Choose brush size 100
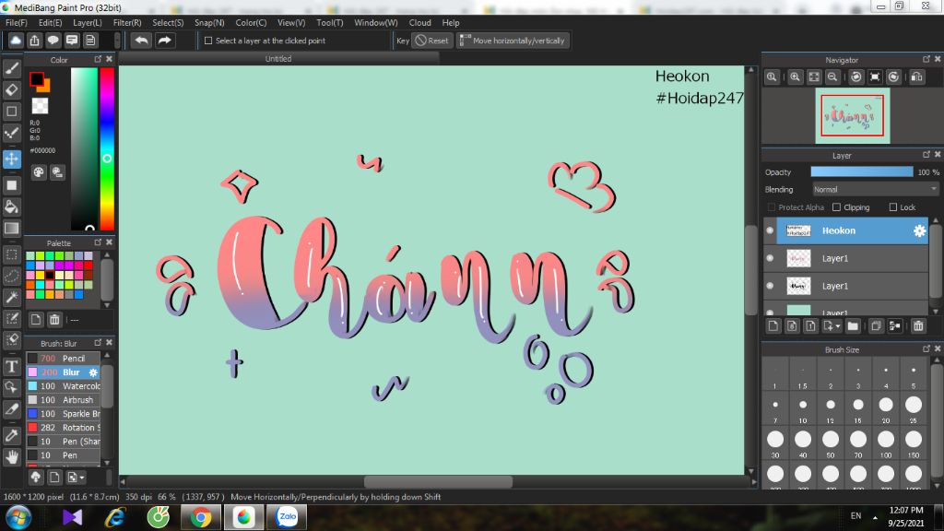The image size is (944, 531). [x=886, y=442]
